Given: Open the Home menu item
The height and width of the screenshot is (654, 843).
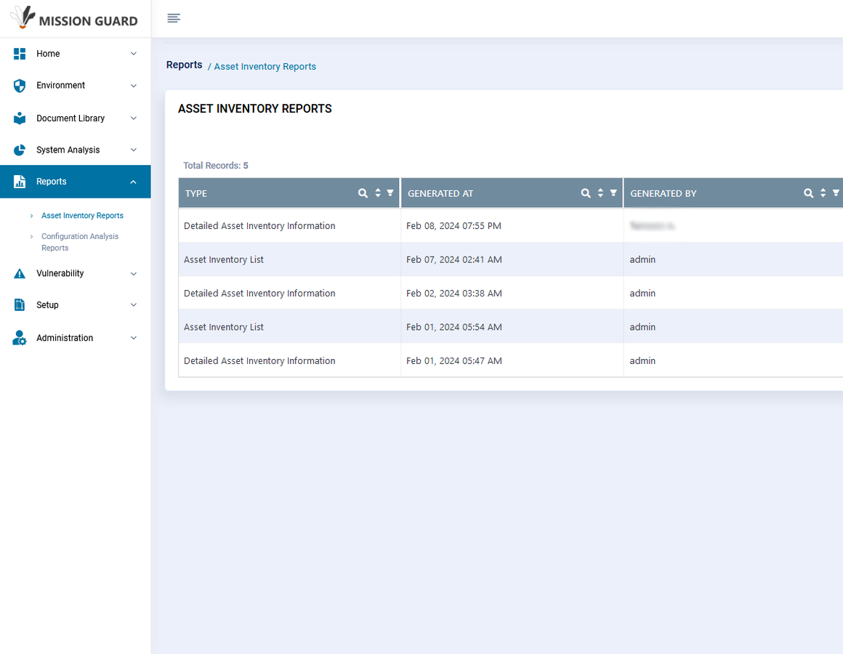Looking at the screenshot, I should 76,54.
